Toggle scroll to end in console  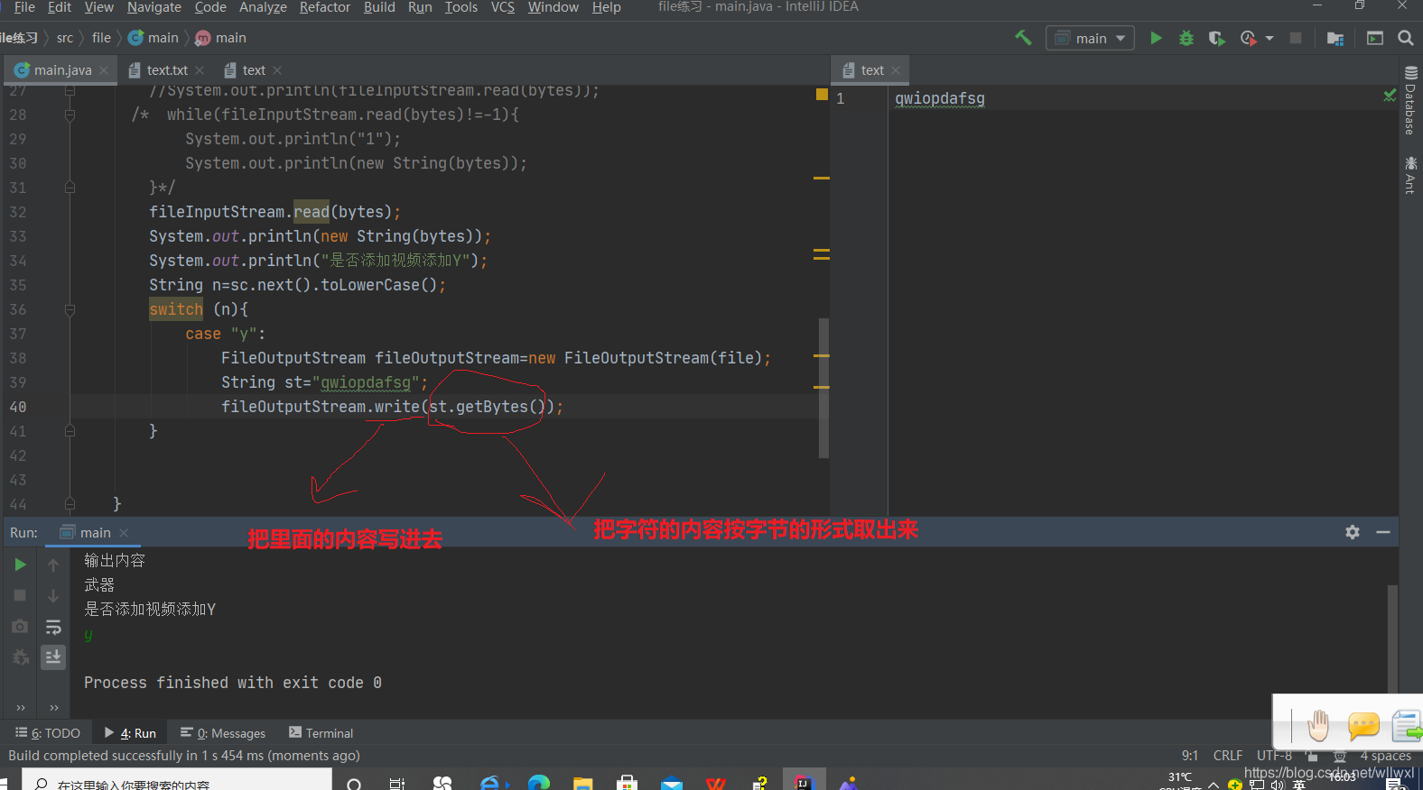click(x=53, y=657)
